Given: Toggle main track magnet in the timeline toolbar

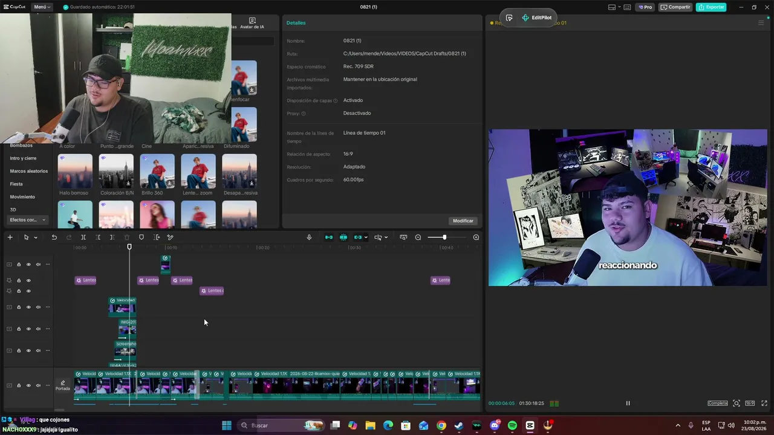Looking at the screenshot, I should point(329,237).
